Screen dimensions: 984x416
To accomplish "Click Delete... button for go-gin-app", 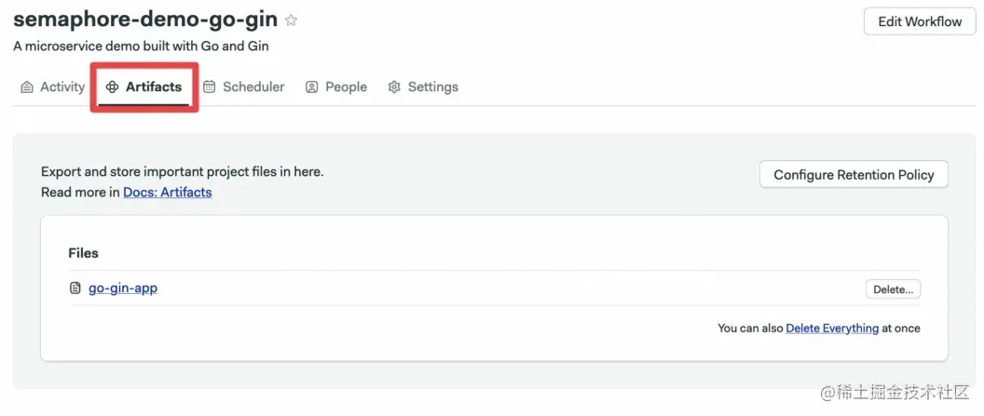I will click(893, 289).
